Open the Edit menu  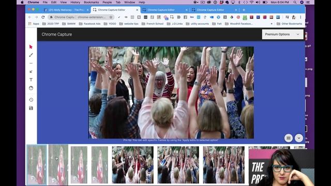[54, 2]
